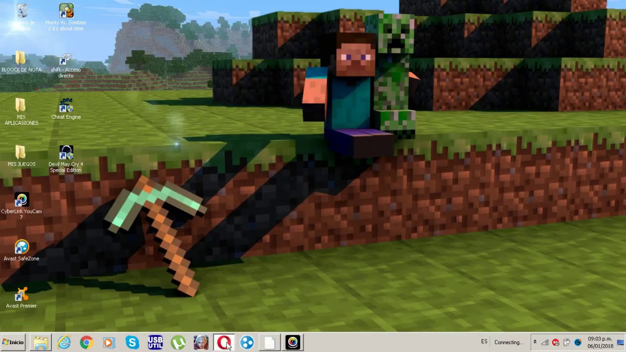This screenshot has height=352, width=626.
Task: Click the Inicio start button
Action: [13, 342]
